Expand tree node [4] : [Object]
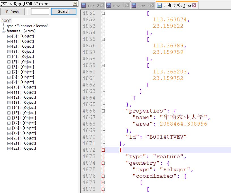 click(x=9, y=57)
